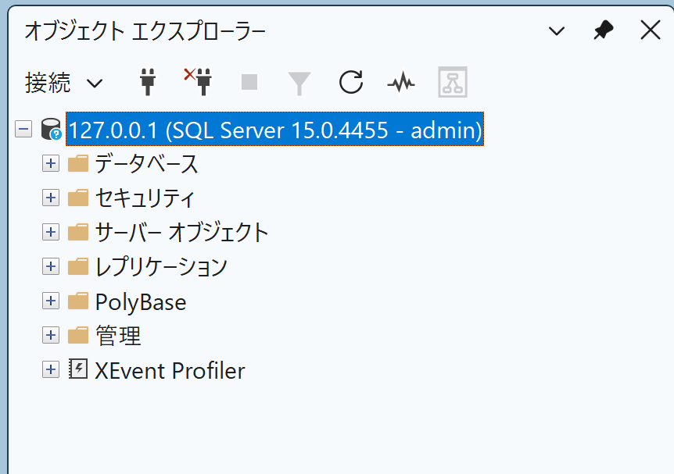Click the XEvent Profiler lightning icon

click(x=78, y=369)
